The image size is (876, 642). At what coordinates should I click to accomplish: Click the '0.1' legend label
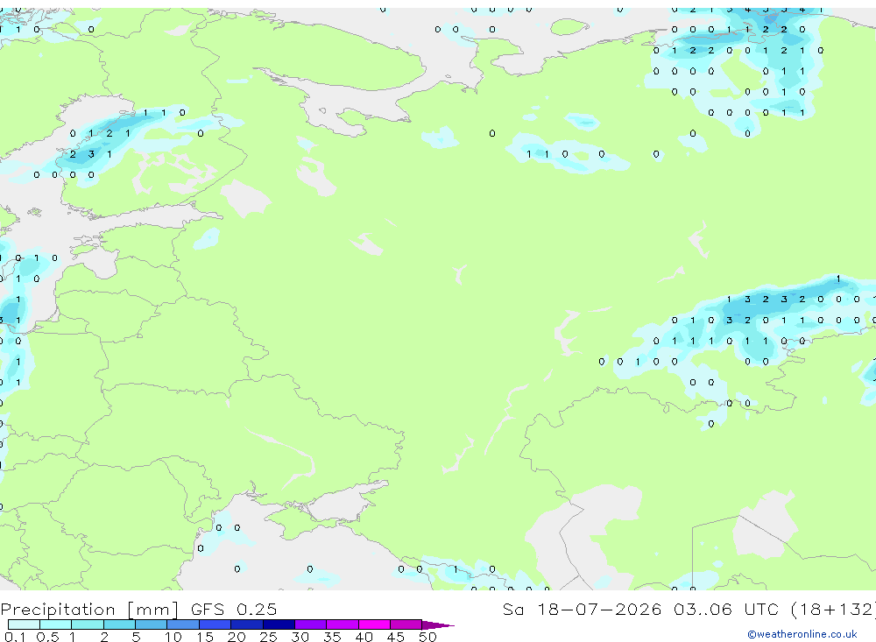15,637
